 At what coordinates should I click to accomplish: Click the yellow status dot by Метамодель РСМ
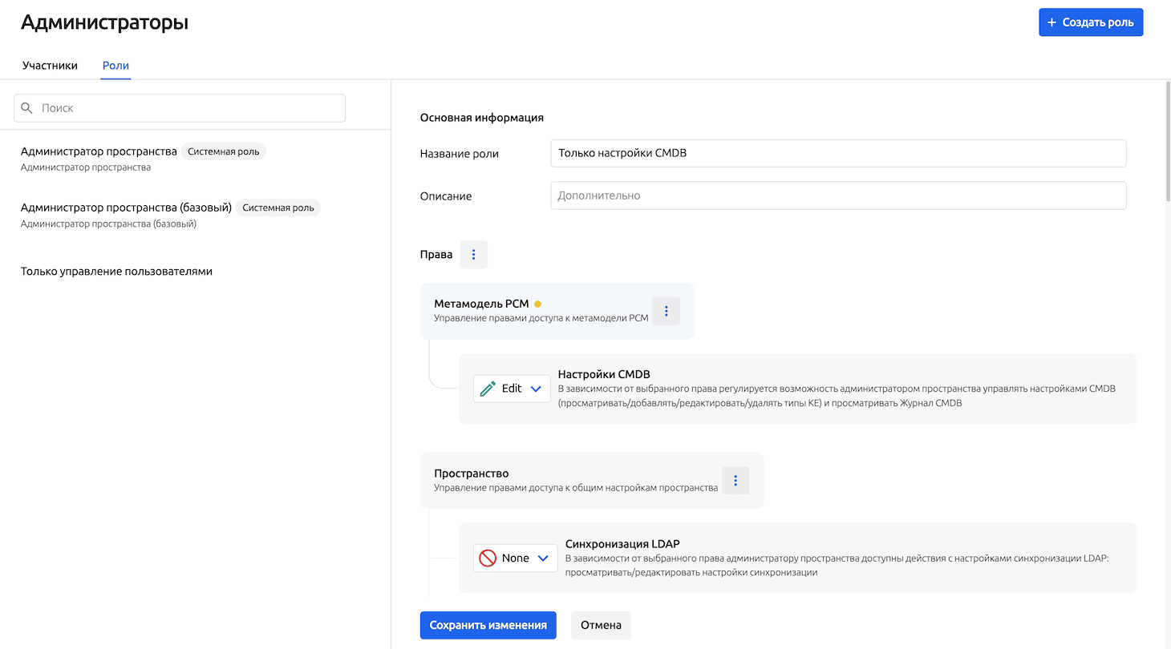click(537, 304)
